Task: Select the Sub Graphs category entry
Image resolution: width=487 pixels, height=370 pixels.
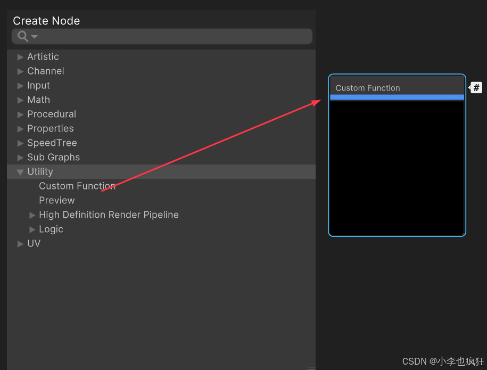Action: (53, 157)
